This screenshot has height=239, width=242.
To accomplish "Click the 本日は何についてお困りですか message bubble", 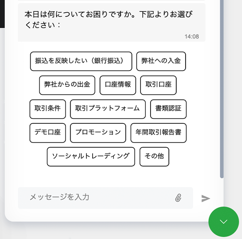I will (x=108, y=20).
